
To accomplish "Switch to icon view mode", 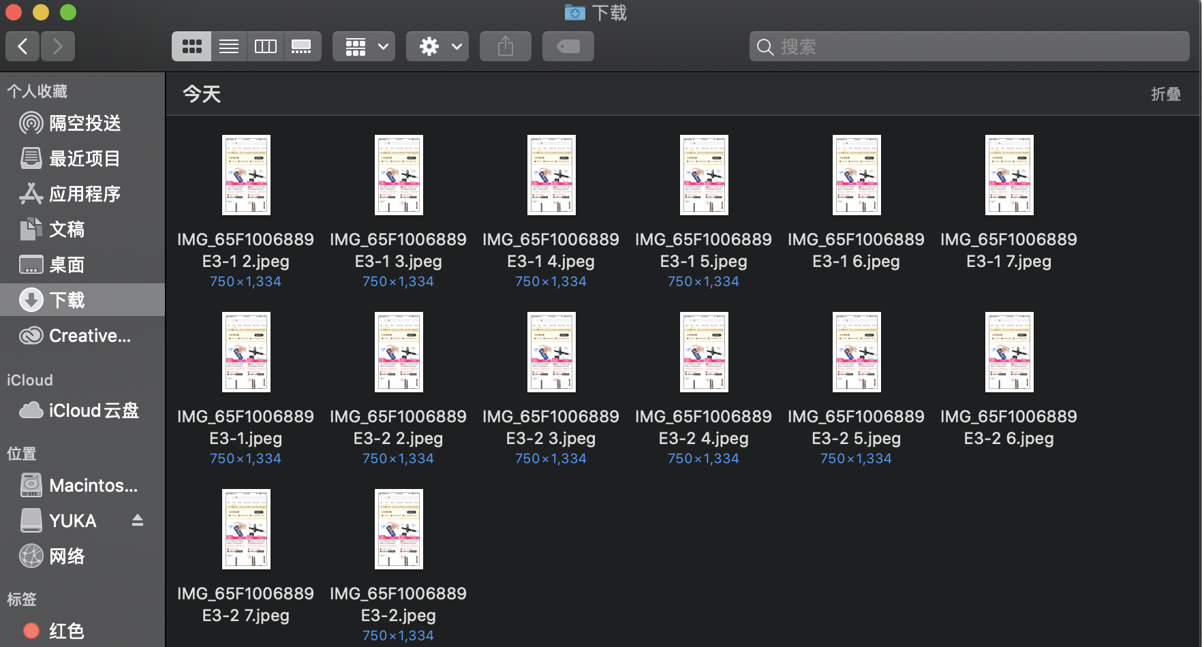I will pyautogui.click(x=191, y=46).
